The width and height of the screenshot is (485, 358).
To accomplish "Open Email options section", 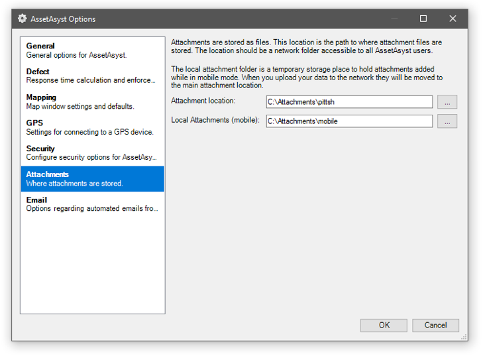I will [x=92, y=204].
